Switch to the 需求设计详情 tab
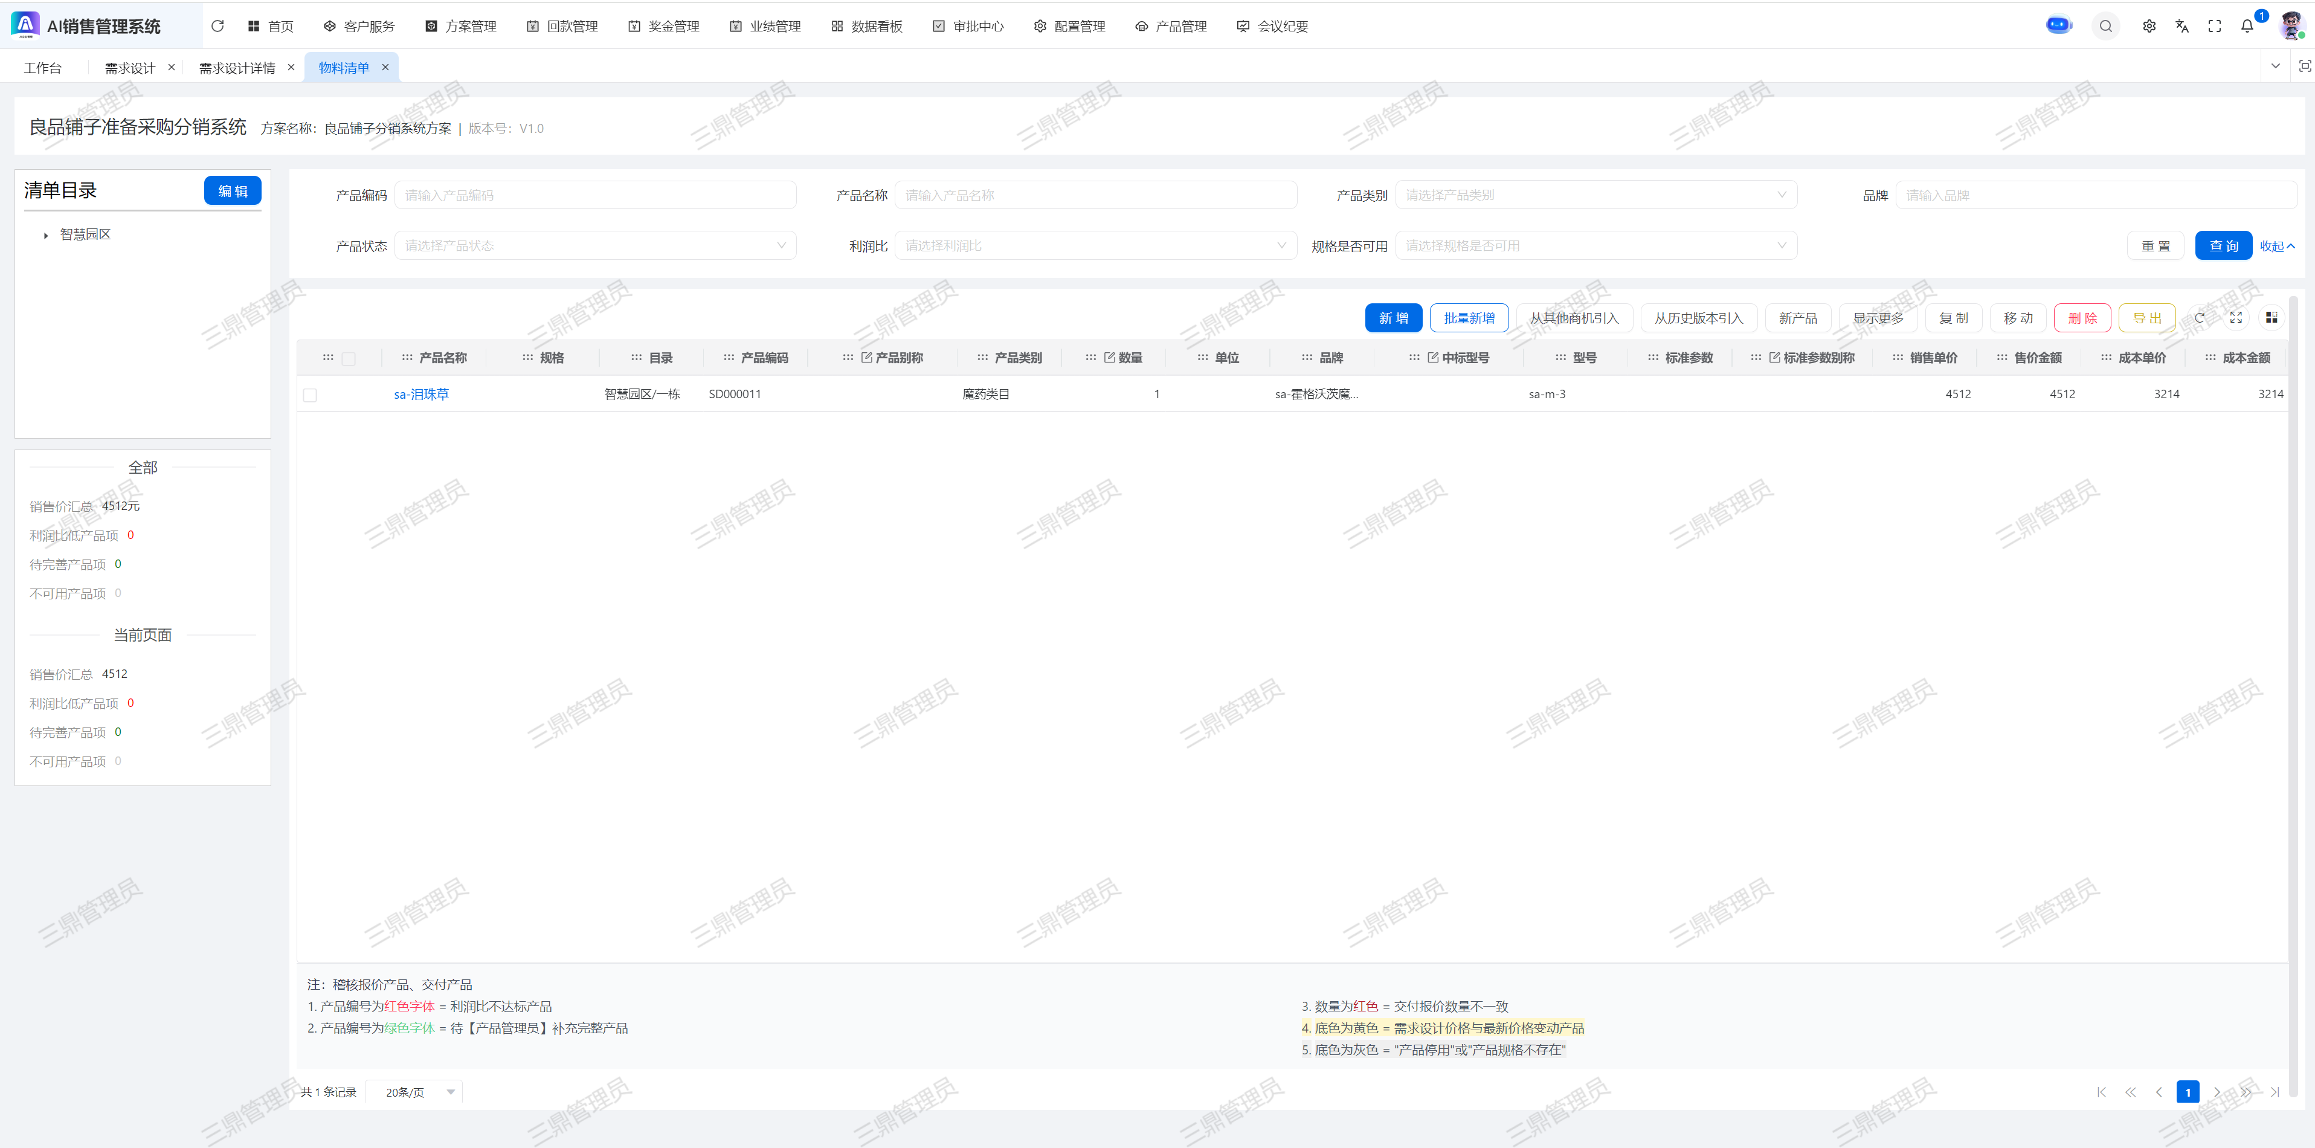The image size is (2315, 1148). (236, 68)
